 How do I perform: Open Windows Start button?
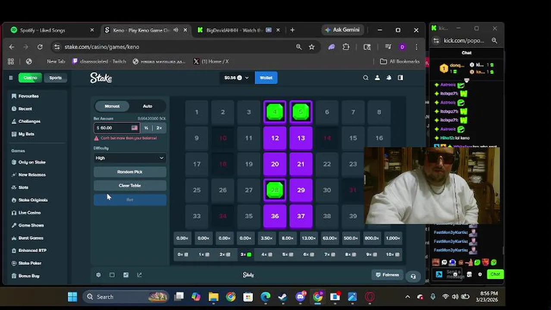(x=72, y=297)
